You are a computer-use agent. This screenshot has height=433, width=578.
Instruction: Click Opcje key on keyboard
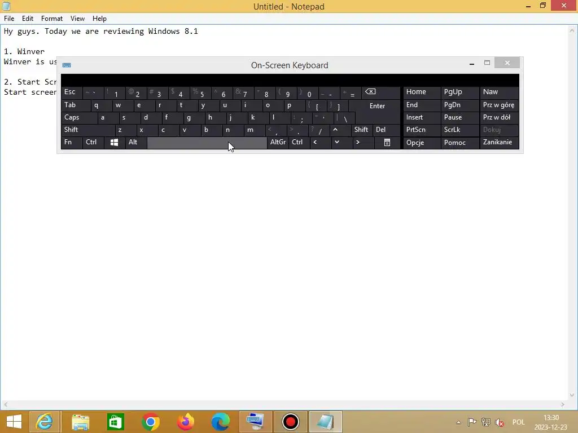tap(422, 143)
